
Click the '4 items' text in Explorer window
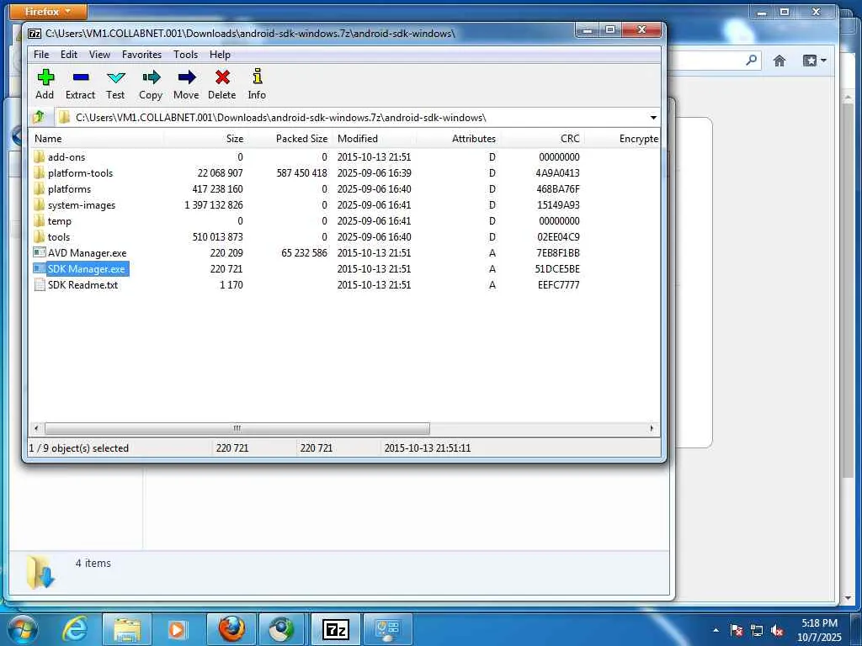pos(93,563)
